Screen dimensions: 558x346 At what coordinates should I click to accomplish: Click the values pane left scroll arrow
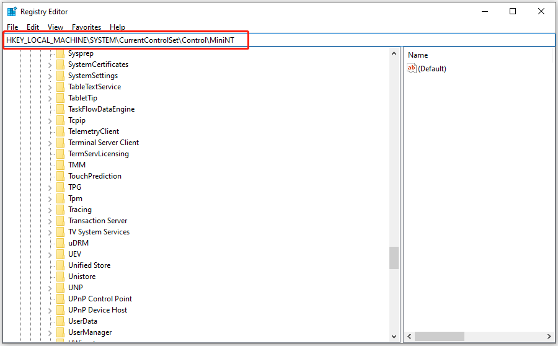(x=409, y=336)
